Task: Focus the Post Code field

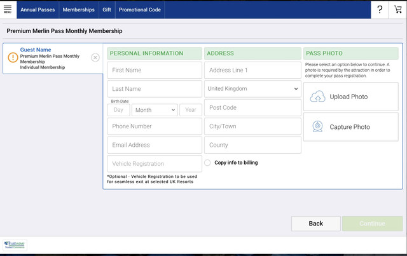Action: click(x=252, y=107)
